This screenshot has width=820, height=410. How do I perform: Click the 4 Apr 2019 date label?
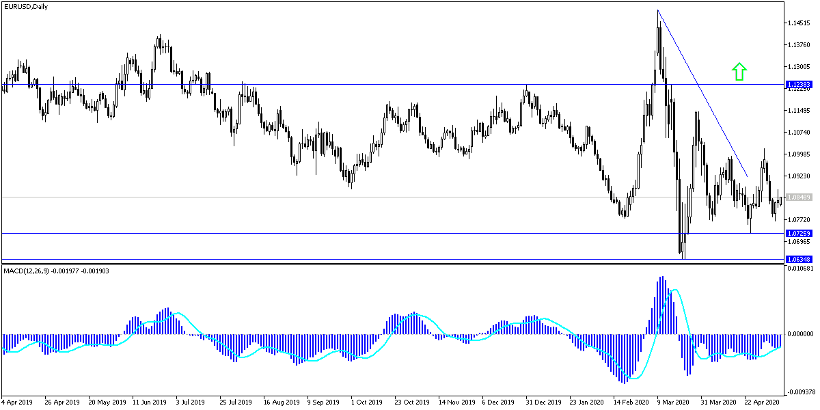click(18, 402)
